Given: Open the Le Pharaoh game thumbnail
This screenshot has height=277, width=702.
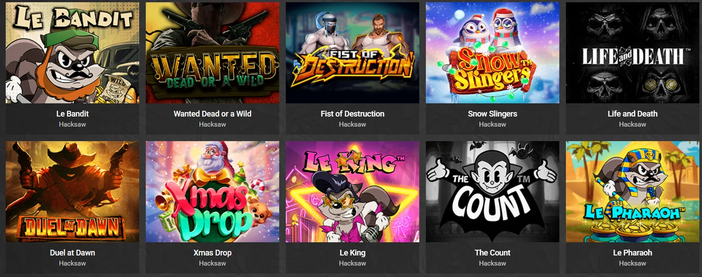Looking at the screenshot, I should 632,192.
